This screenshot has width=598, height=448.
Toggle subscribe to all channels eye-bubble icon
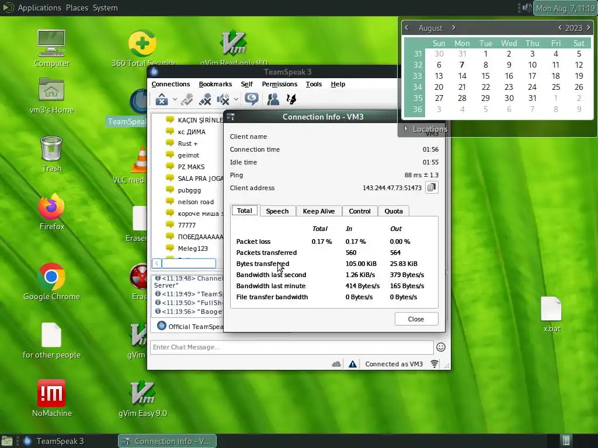point(252,99)
